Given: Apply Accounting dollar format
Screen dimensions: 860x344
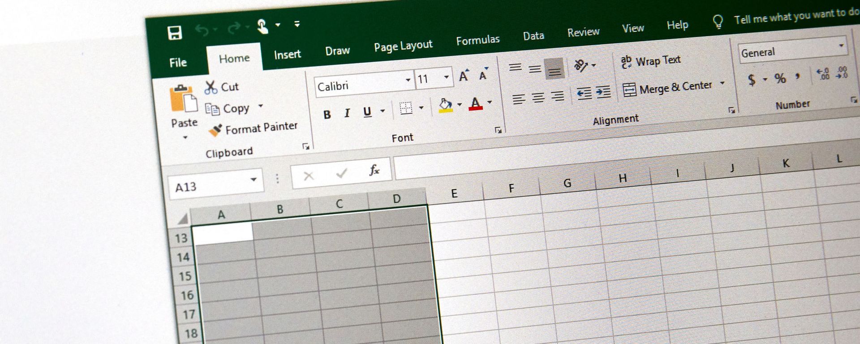Looking at the screenshot, I should pos(752,80).
